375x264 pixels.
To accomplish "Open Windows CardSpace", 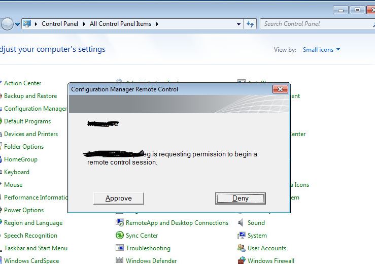I will point(31,260).
